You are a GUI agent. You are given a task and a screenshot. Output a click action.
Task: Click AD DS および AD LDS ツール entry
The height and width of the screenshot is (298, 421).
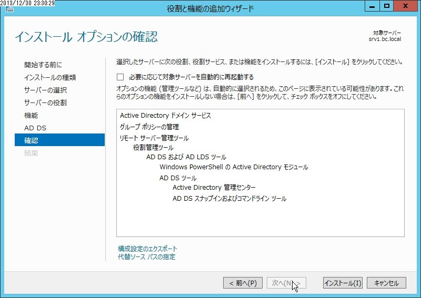tap(186, 157)
